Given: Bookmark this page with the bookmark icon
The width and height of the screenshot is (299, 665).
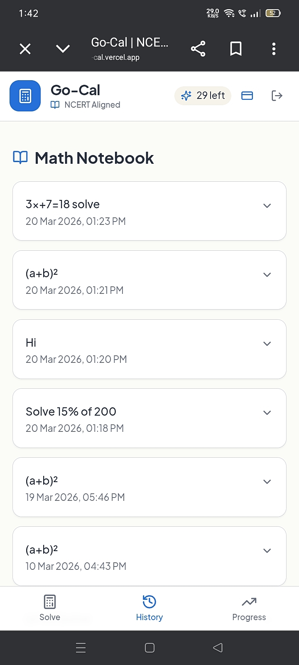Looking at the screenshot, I should [236, 49].
